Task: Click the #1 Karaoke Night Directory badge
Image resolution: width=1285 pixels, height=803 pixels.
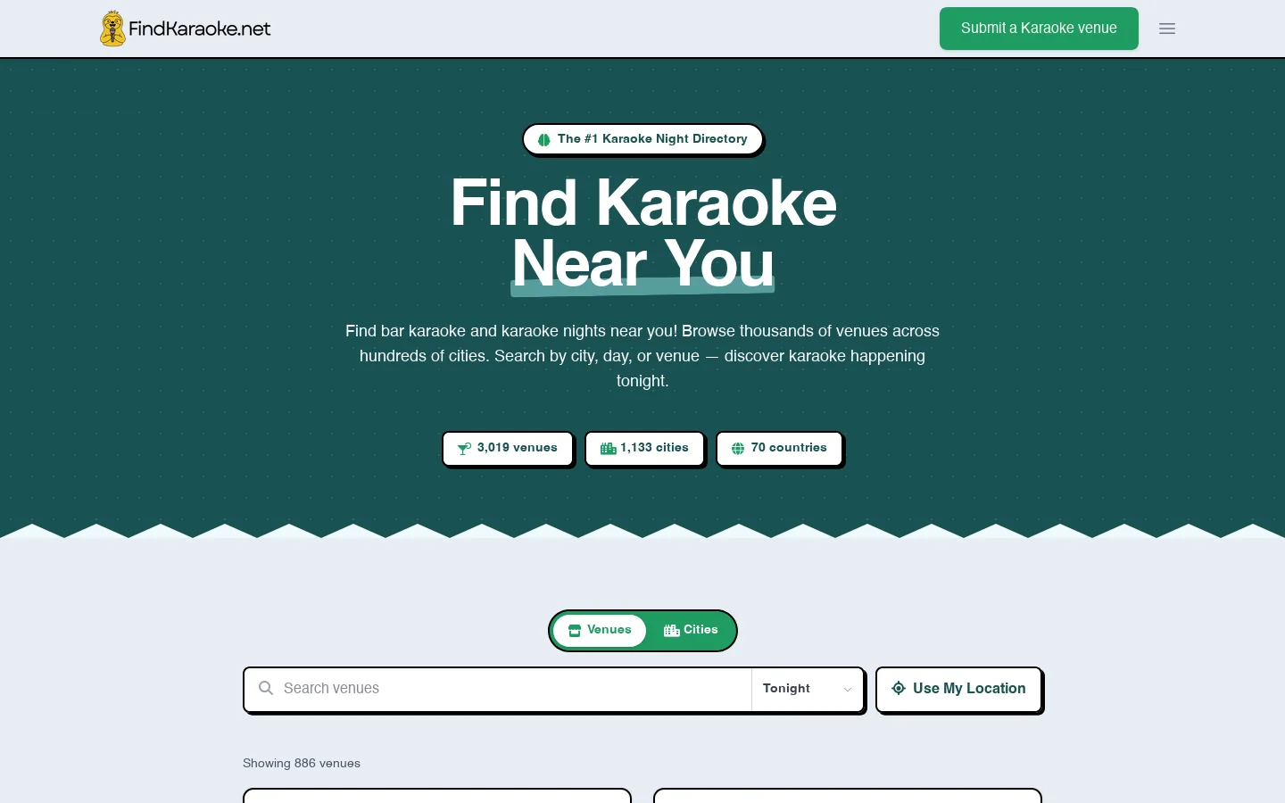Action: point(642,139)
